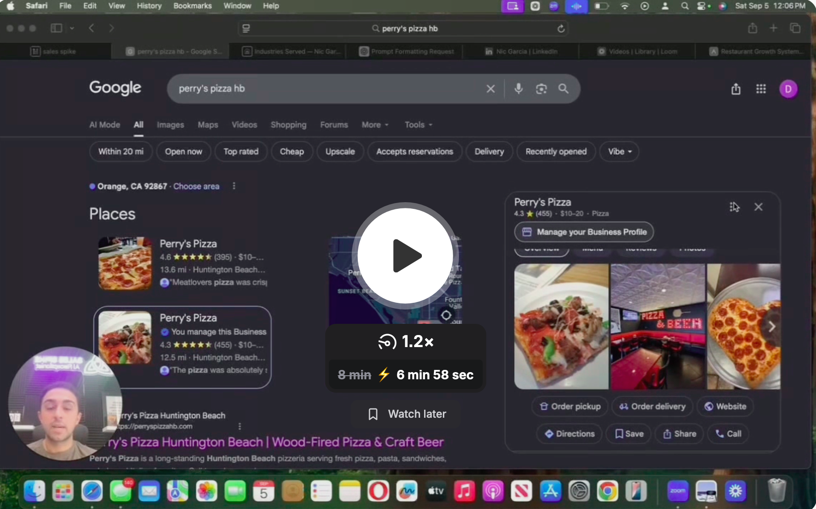Select the Shopping search tab

click(x=289, y=125)
